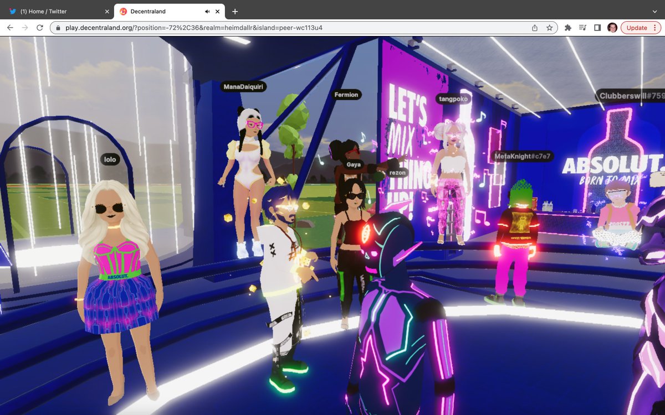Image resolution: width=665 pixels, height=415 pixels.
Task: Go back to the previous page
Action: pos(10,28)
